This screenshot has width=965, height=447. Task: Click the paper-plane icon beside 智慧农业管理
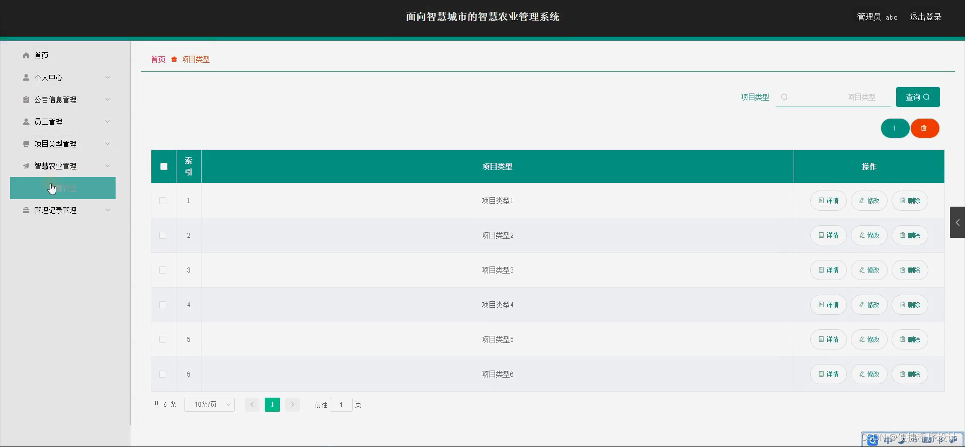tap(26, 166)
